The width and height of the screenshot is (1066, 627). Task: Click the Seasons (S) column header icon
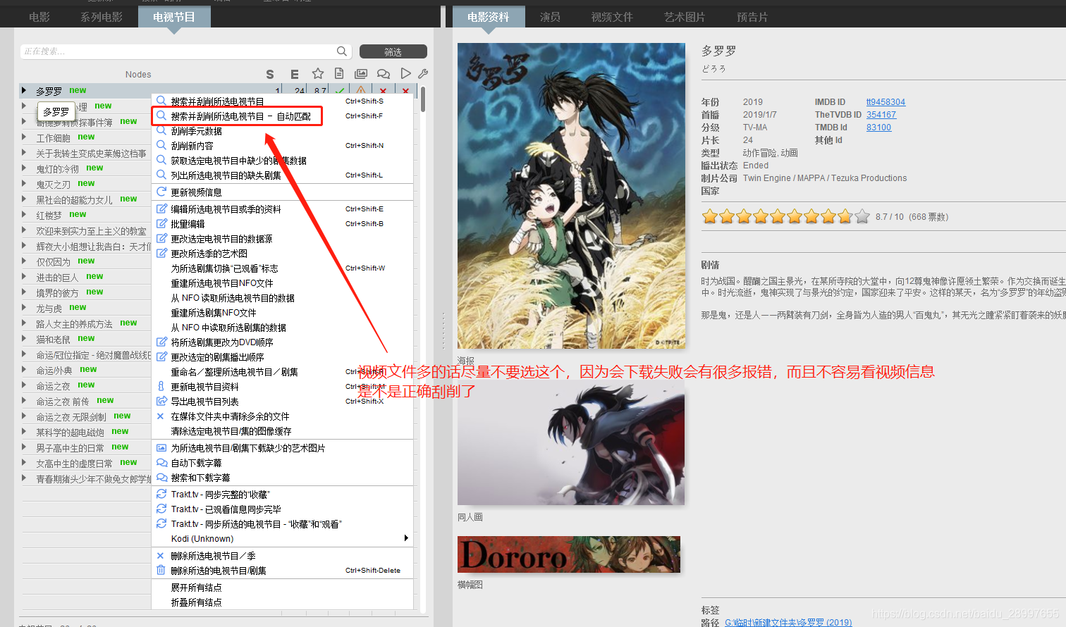click(x=270, y=74)
